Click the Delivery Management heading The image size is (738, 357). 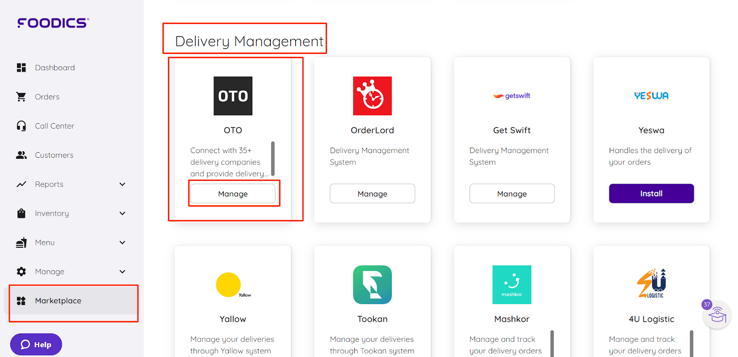point(249,41)
